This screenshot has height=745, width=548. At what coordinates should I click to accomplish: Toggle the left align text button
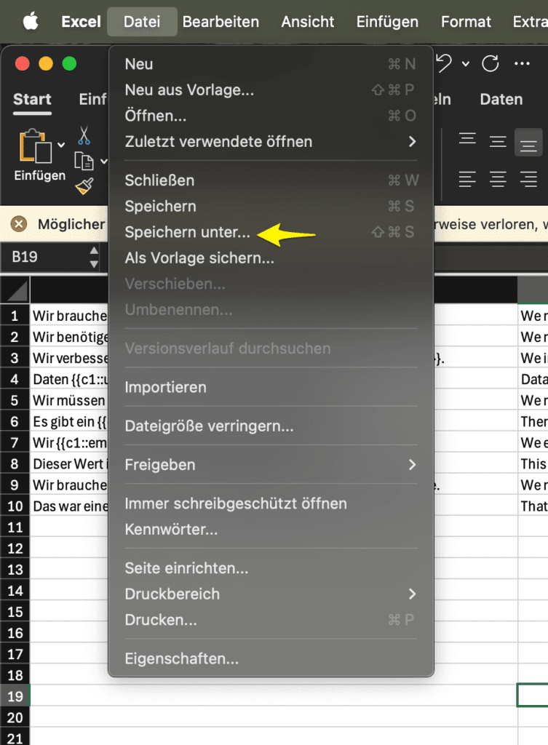tap(466, 178)
